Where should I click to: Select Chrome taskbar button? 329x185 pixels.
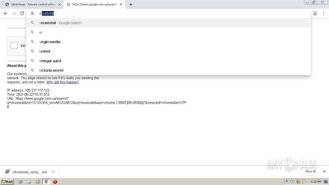pyautogui.click(x=47, y=182)
